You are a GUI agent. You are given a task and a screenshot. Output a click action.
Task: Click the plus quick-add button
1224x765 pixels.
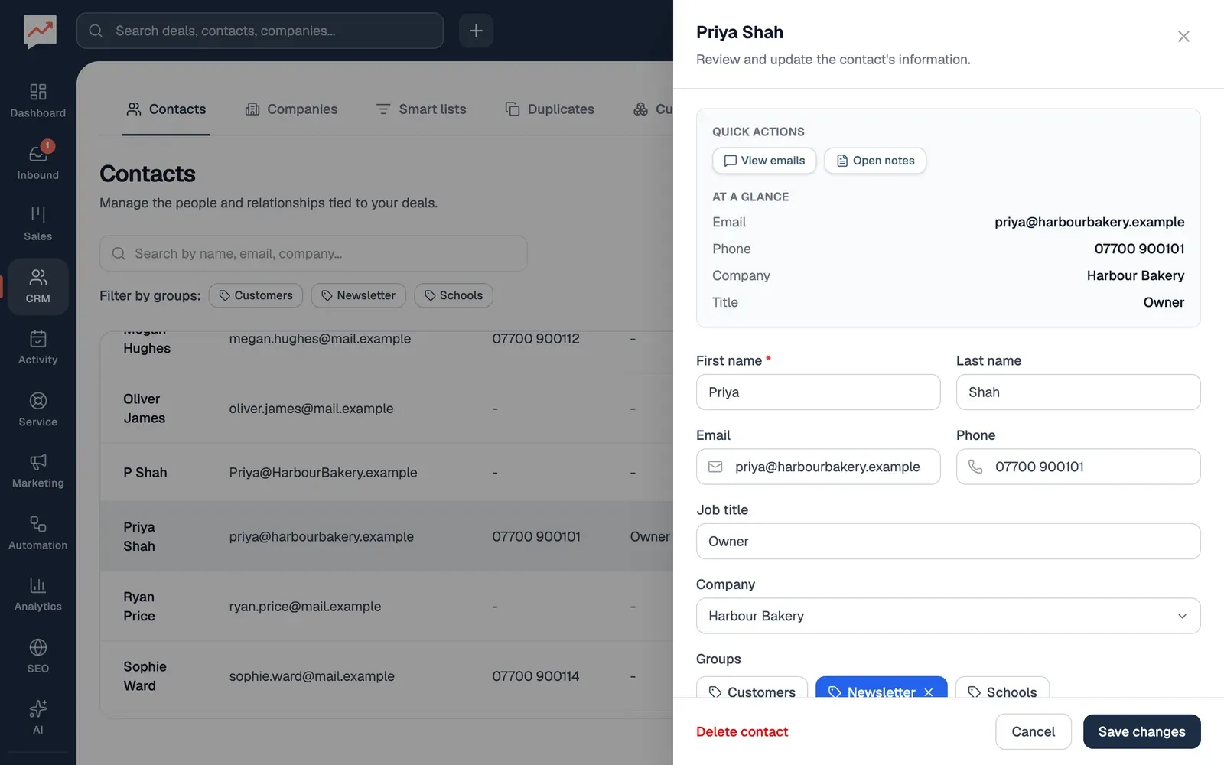476,31
